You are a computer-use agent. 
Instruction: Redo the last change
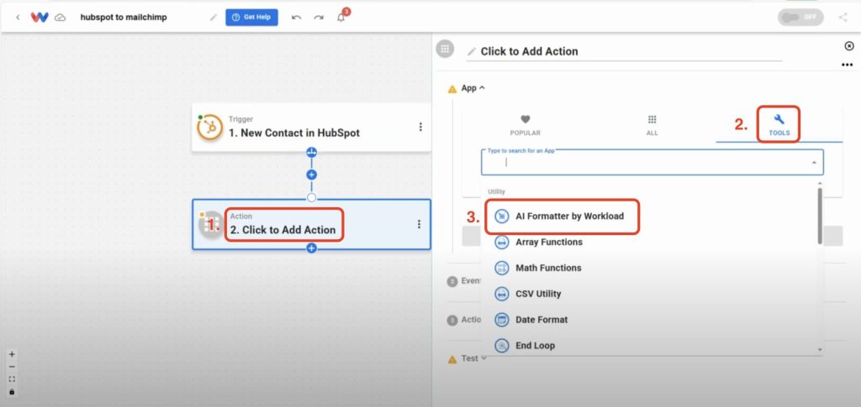tap(319, 18)
